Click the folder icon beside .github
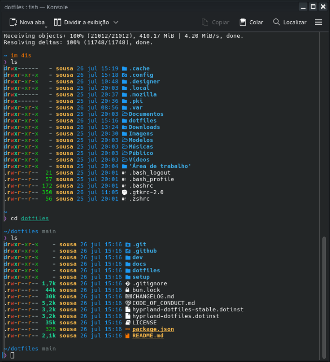The width and height of the screenshot is (330, 362). [x=128, y=251]
